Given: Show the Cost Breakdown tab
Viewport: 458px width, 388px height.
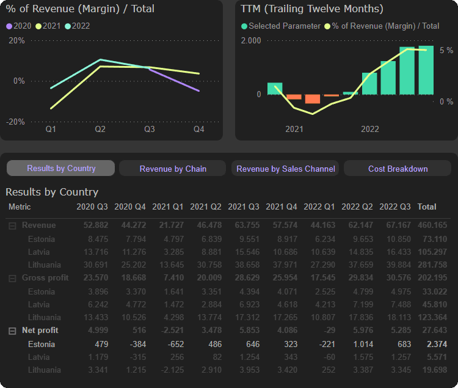Looking at the screenshot, I should click(398, 169).
